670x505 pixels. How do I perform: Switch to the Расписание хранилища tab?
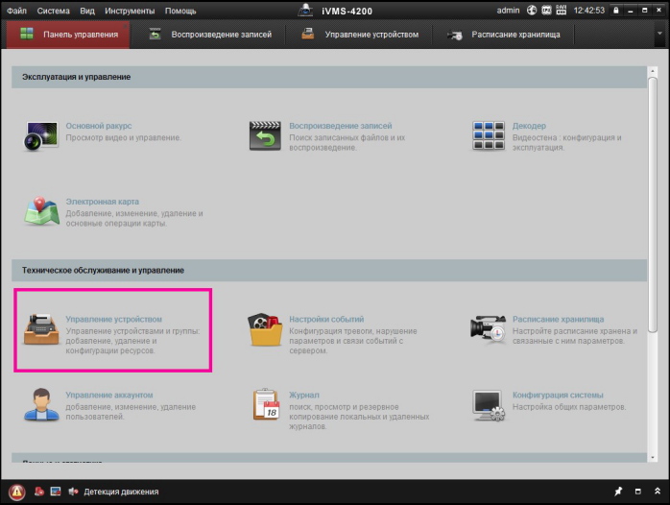pyautogui.click(x=505, y=35)
